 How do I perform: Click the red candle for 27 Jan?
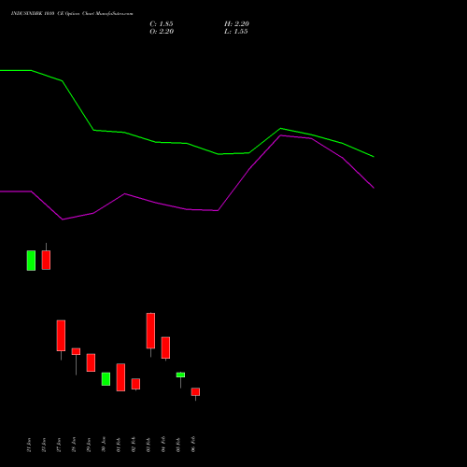(x=61, y=335)
